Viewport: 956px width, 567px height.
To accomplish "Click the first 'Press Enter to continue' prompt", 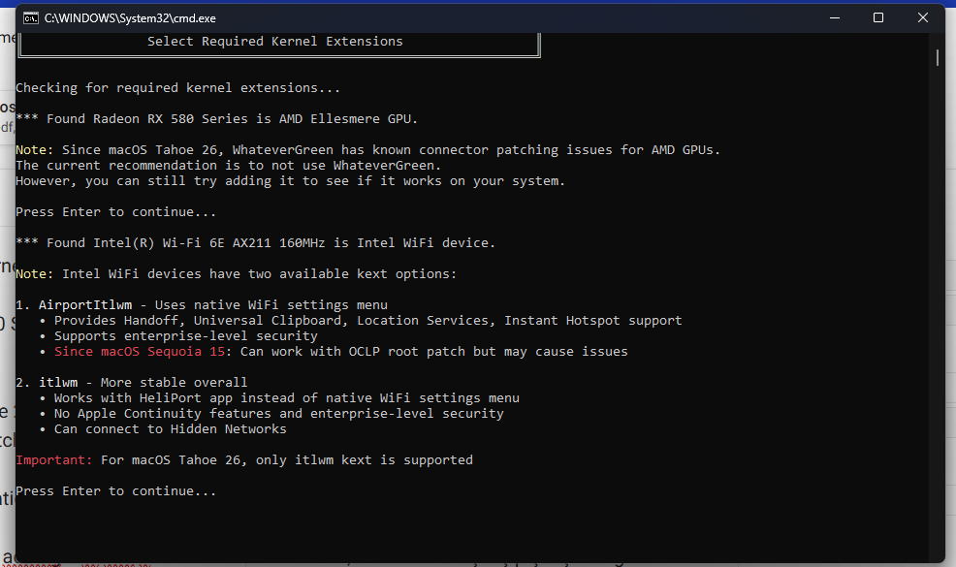I will pos(116,212).
